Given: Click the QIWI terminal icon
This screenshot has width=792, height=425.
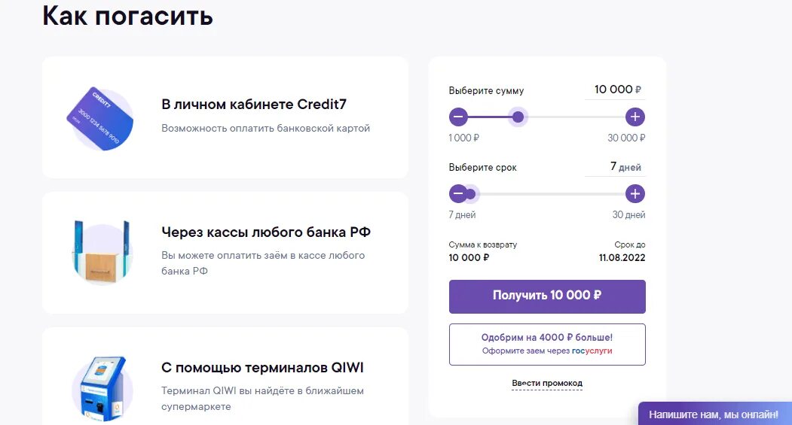Looking at the screenshot, I should (x=102, y=387).
